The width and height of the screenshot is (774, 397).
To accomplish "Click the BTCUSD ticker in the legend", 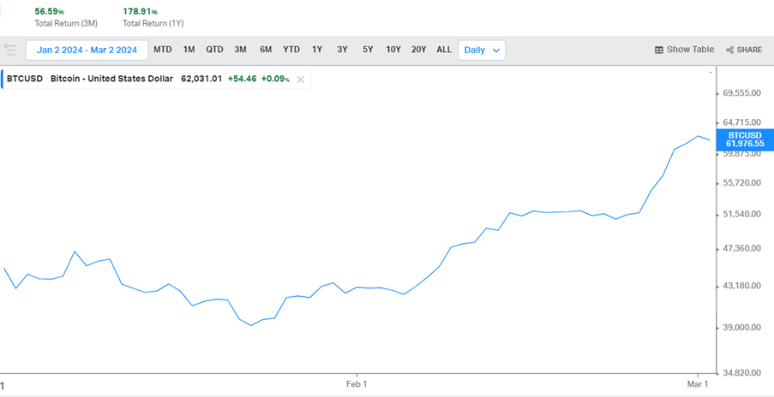I will [25, 79].
